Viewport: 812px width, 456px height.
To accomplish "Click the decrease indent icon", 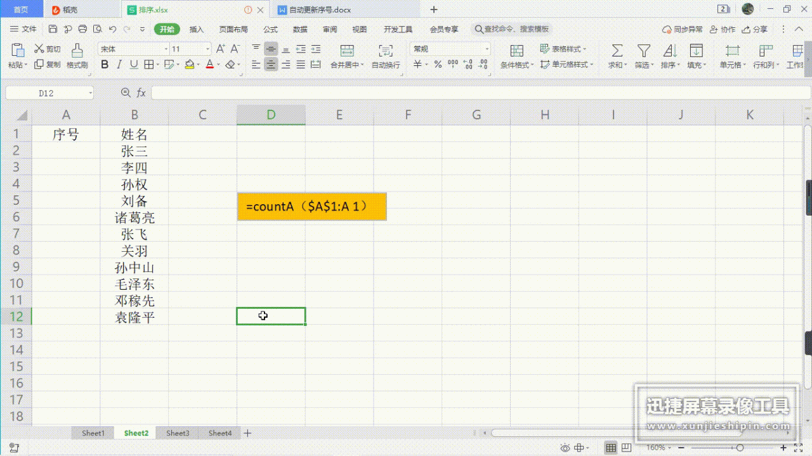I will click(301, 49).
